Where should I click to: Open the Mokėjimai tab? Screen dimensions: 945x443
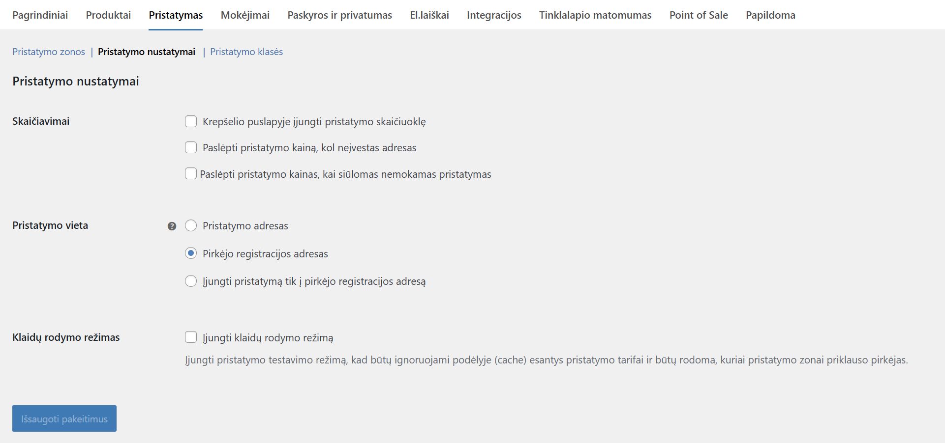pyautogui.click(x=245, y=15)
